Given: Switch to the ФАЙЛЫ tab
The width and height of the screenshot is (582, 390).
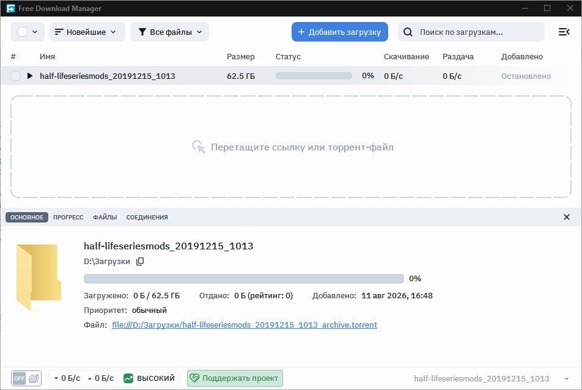Looking at the screenshot, I should point(105,217).
